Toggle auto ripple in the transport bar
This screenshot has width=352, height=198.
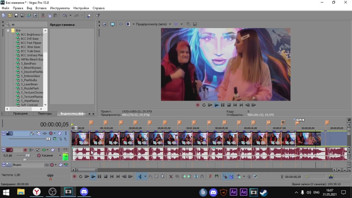click(238, 177)
